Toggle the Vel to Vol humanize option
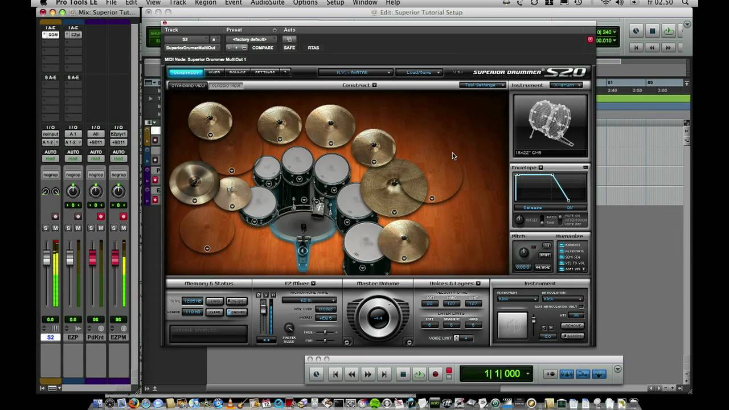729x410 pixels. coord(571,263)
